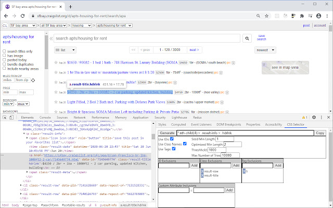The image size is (333, 208).
Task: Click the next page link
Action: tap(194, 50)
